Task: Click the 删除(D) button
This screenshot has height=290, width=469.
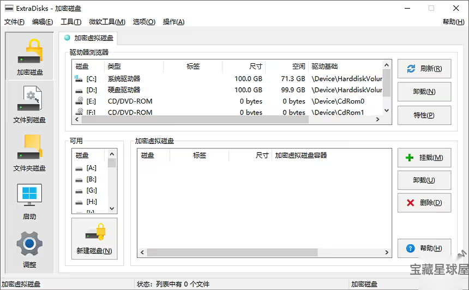Action: 424,203
